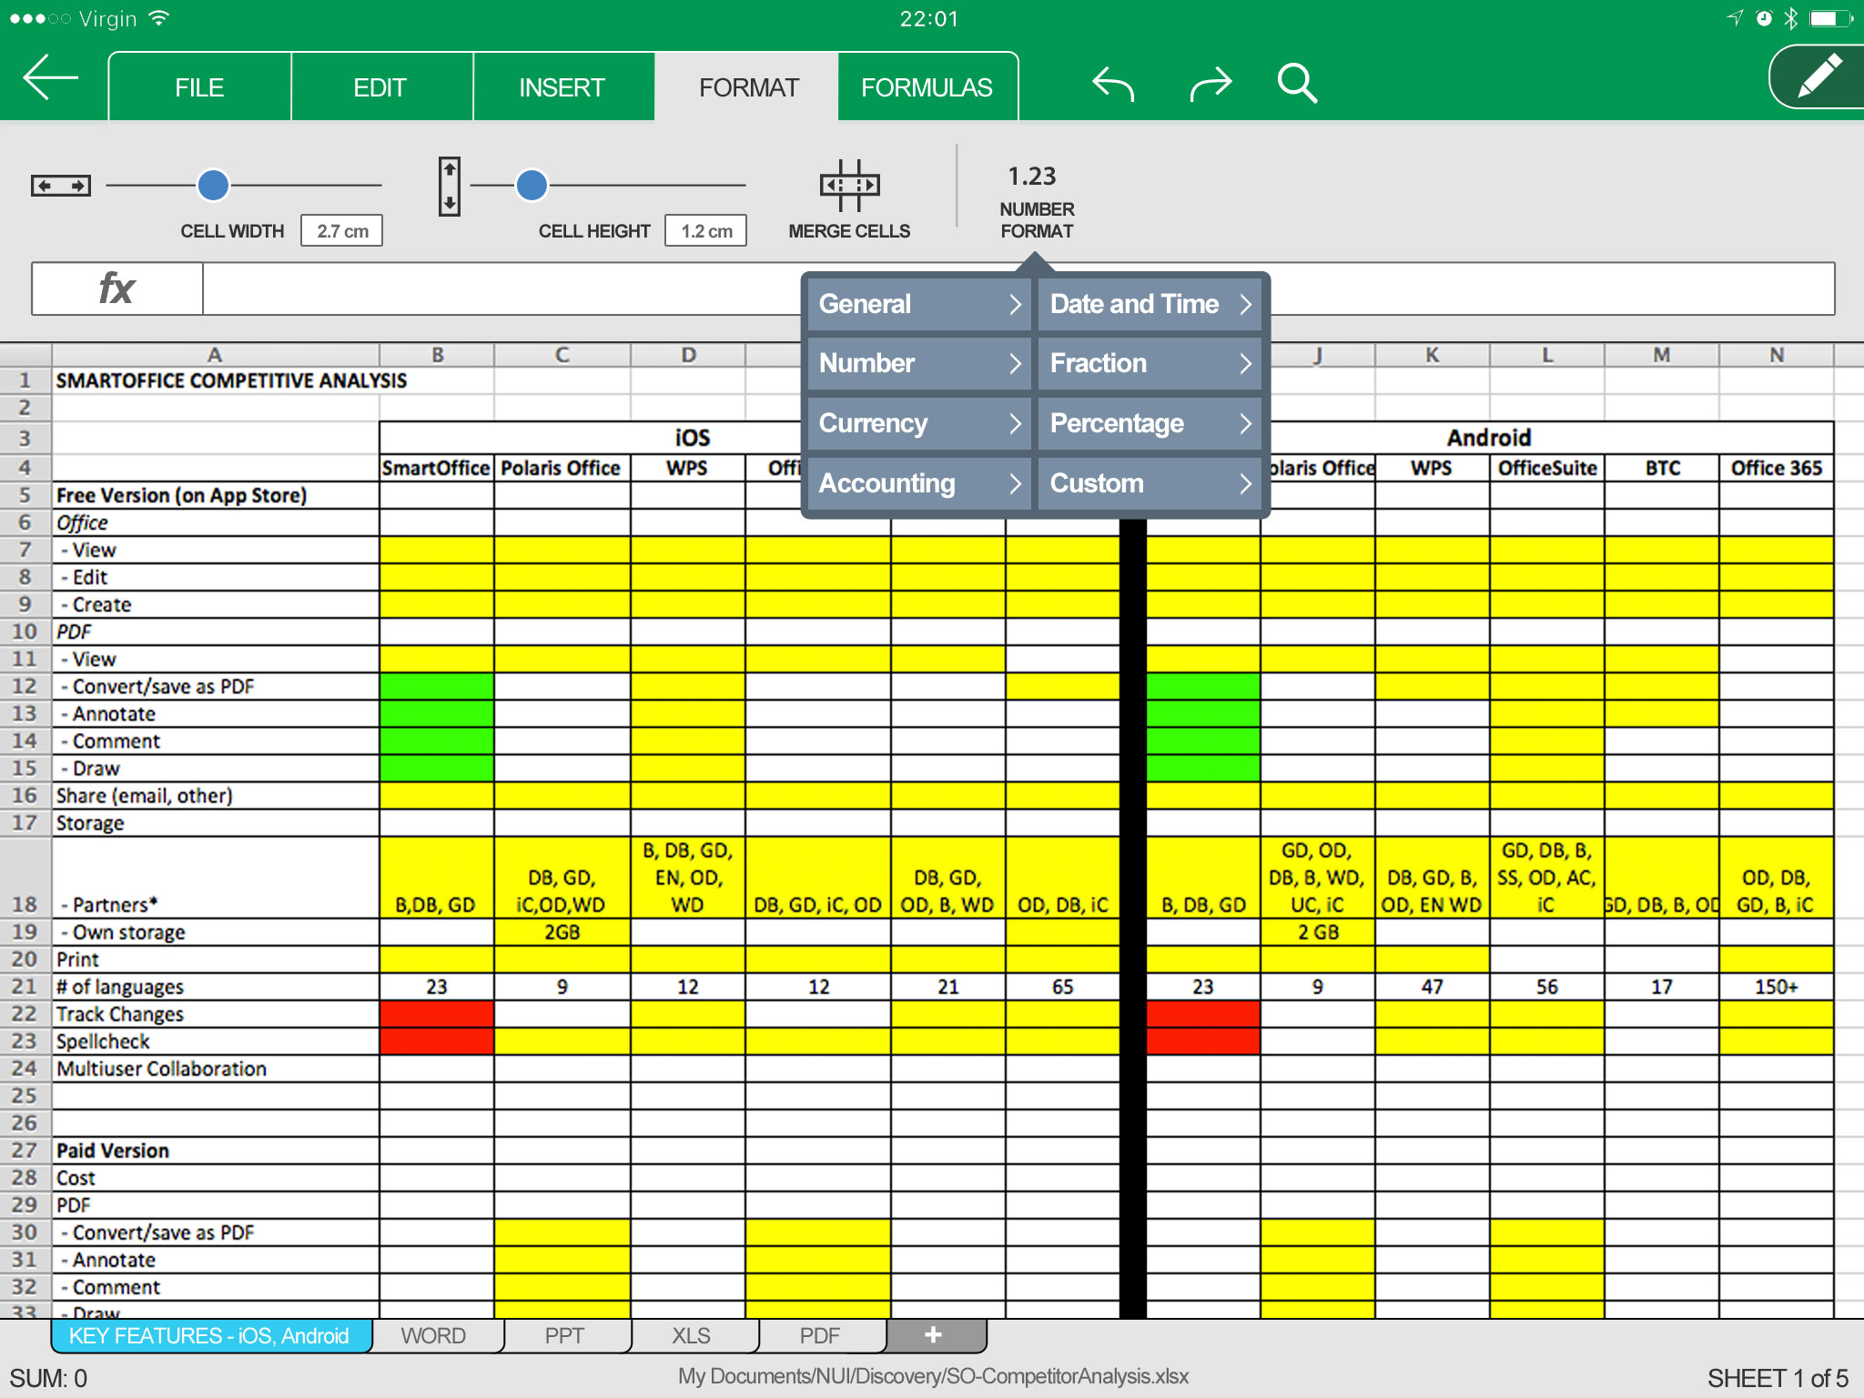This screenshot has width=1864, height=1398.
Task: Expand the General format option
Action: click(919, 304)
